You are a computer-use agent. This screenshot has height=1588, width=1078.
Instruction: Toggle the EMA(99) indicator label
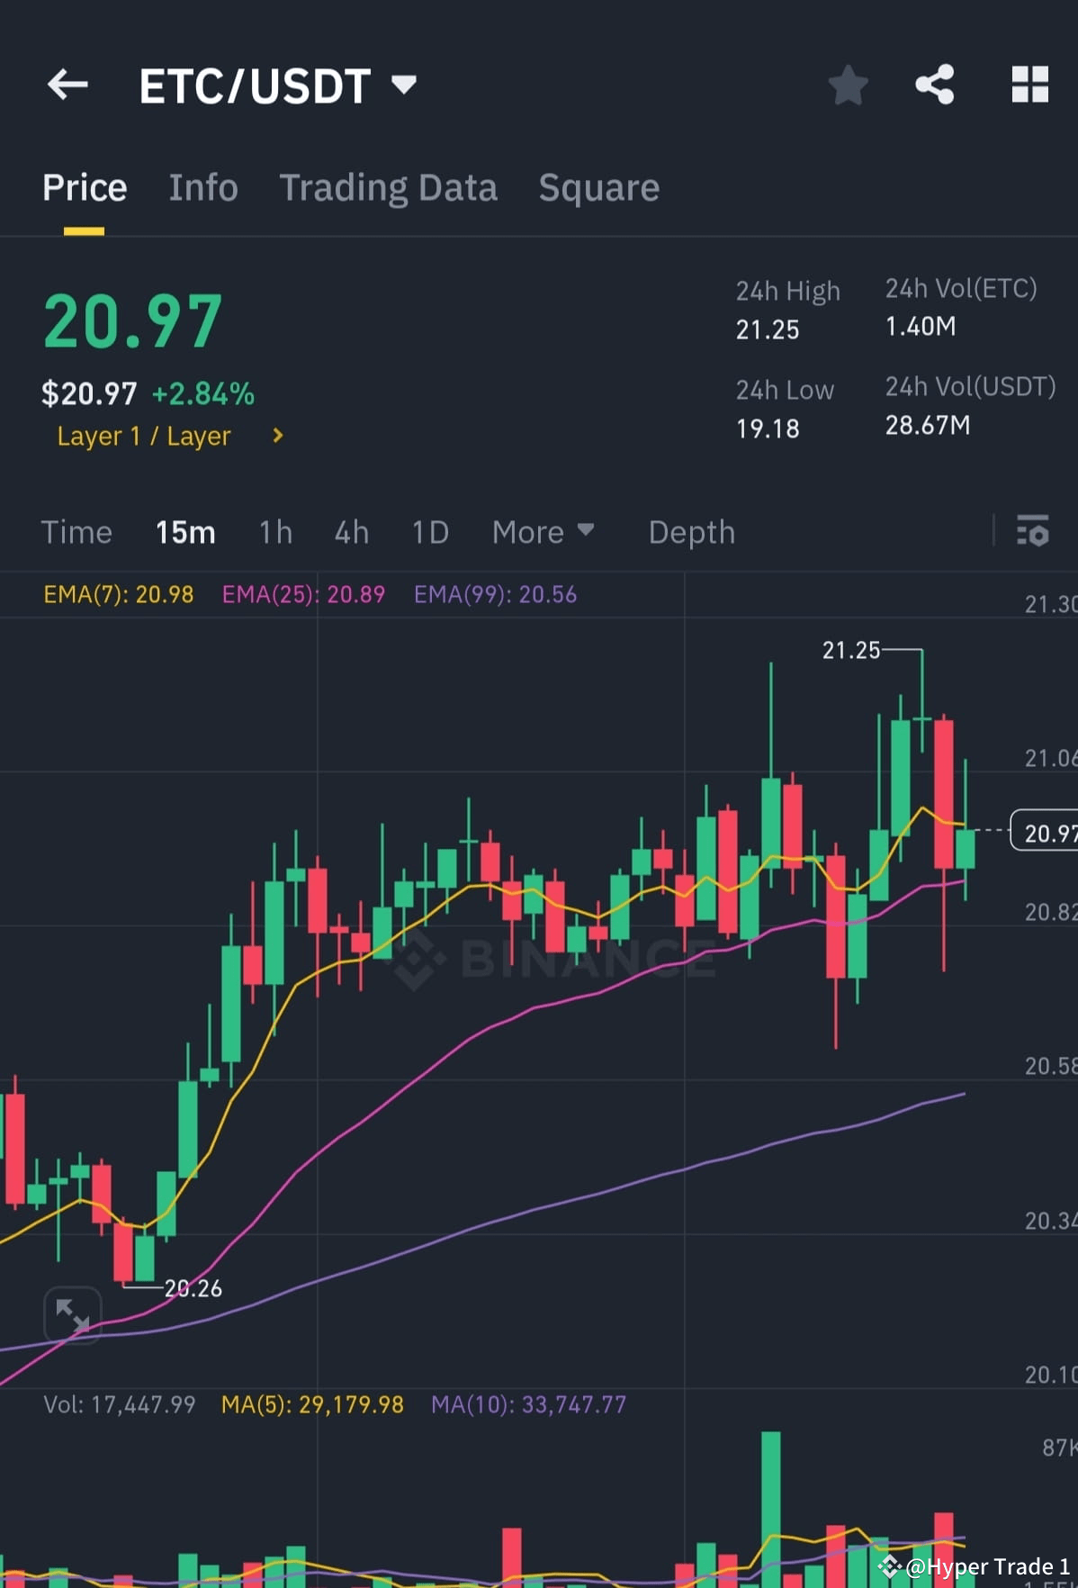495,594
